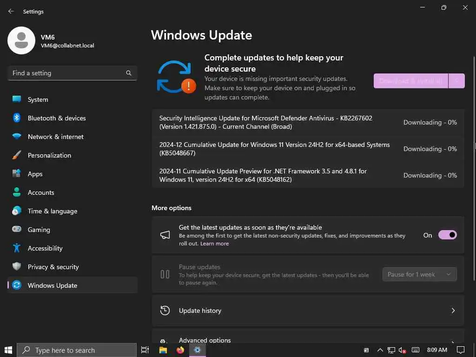Click the megaphone icon beside latest updates
476x357 pixels.
(165, 235)
